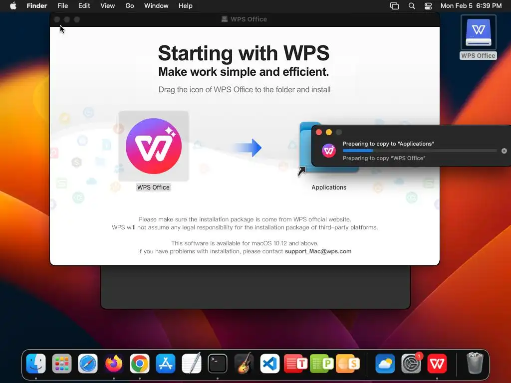The width and height of the screenshot is (511, 383).
Task: Close the copy progress dialog with red button
Action: click(x=319, y=132)
